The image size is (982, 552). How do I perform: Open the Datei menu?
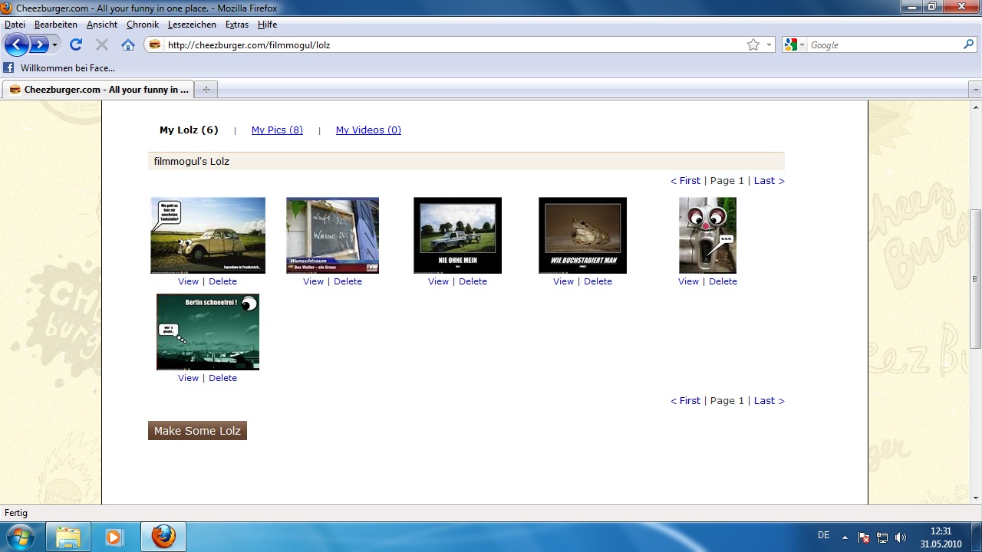pyautogui.click(x=15, y=25)
